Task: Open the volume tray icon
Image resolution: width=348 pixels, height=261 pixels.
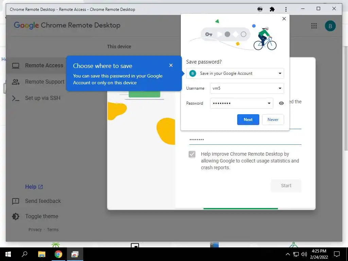Action: pyautogui.click(x=304, y=254)
